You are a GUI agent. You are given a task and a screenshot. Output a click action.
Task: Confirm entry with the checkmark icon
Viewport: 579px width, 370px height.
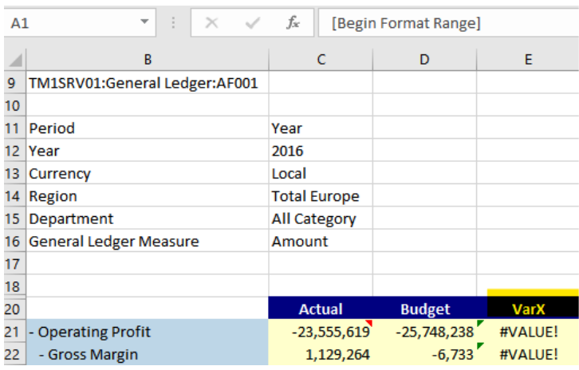tap(253, 23)
